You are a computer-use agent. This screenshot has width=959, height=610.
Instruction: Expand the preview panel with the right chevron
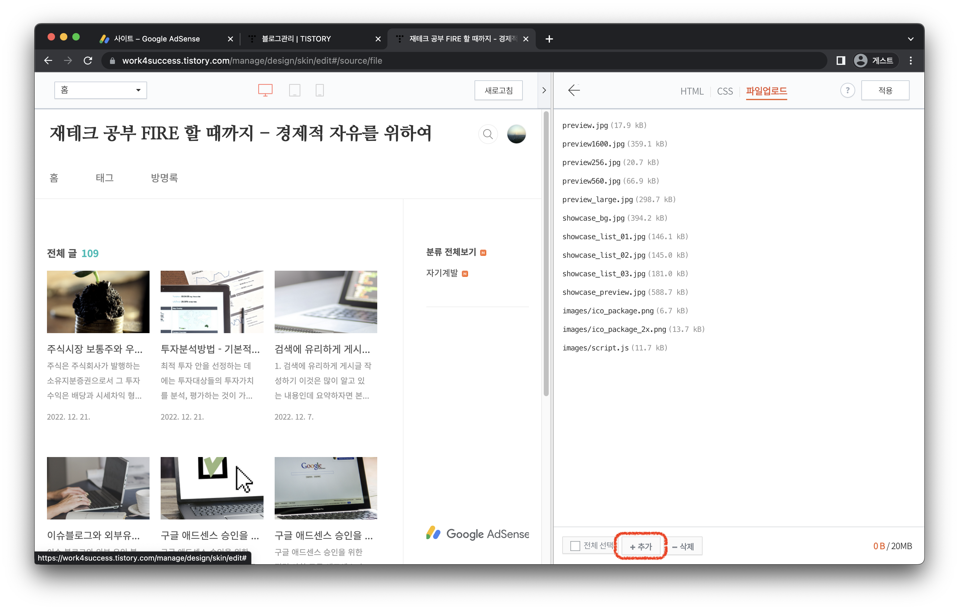coord(544,90)
